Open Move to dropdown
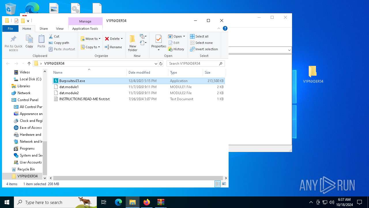 click(91, 39)
